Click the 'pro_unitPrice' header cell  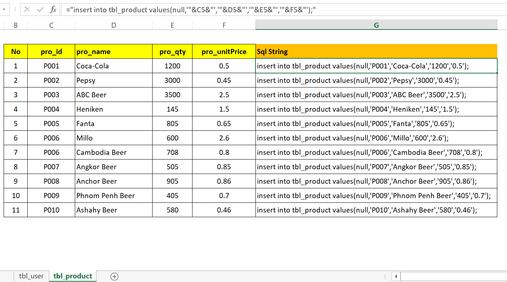pos(224,52)
